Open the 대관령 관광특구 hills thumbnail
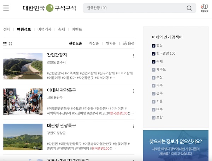Image resolution: width=212 pixels, height=161 pixels. coord(23,137)
